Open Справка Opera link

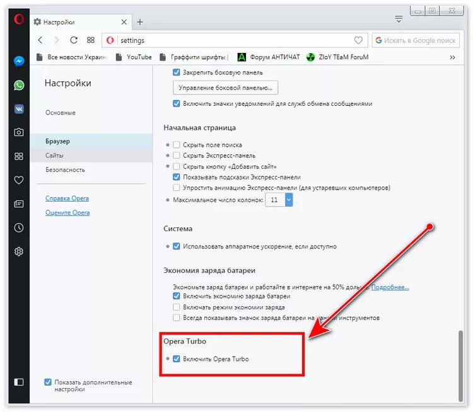coord(67,198)
